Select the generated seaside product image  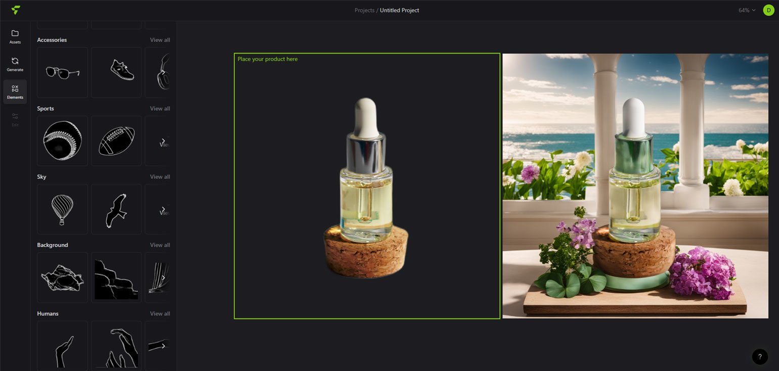[x=635, y=186]
